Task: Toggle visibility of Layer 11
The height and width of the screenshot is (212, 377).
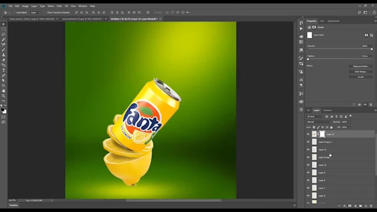Action: coord(308,149)
